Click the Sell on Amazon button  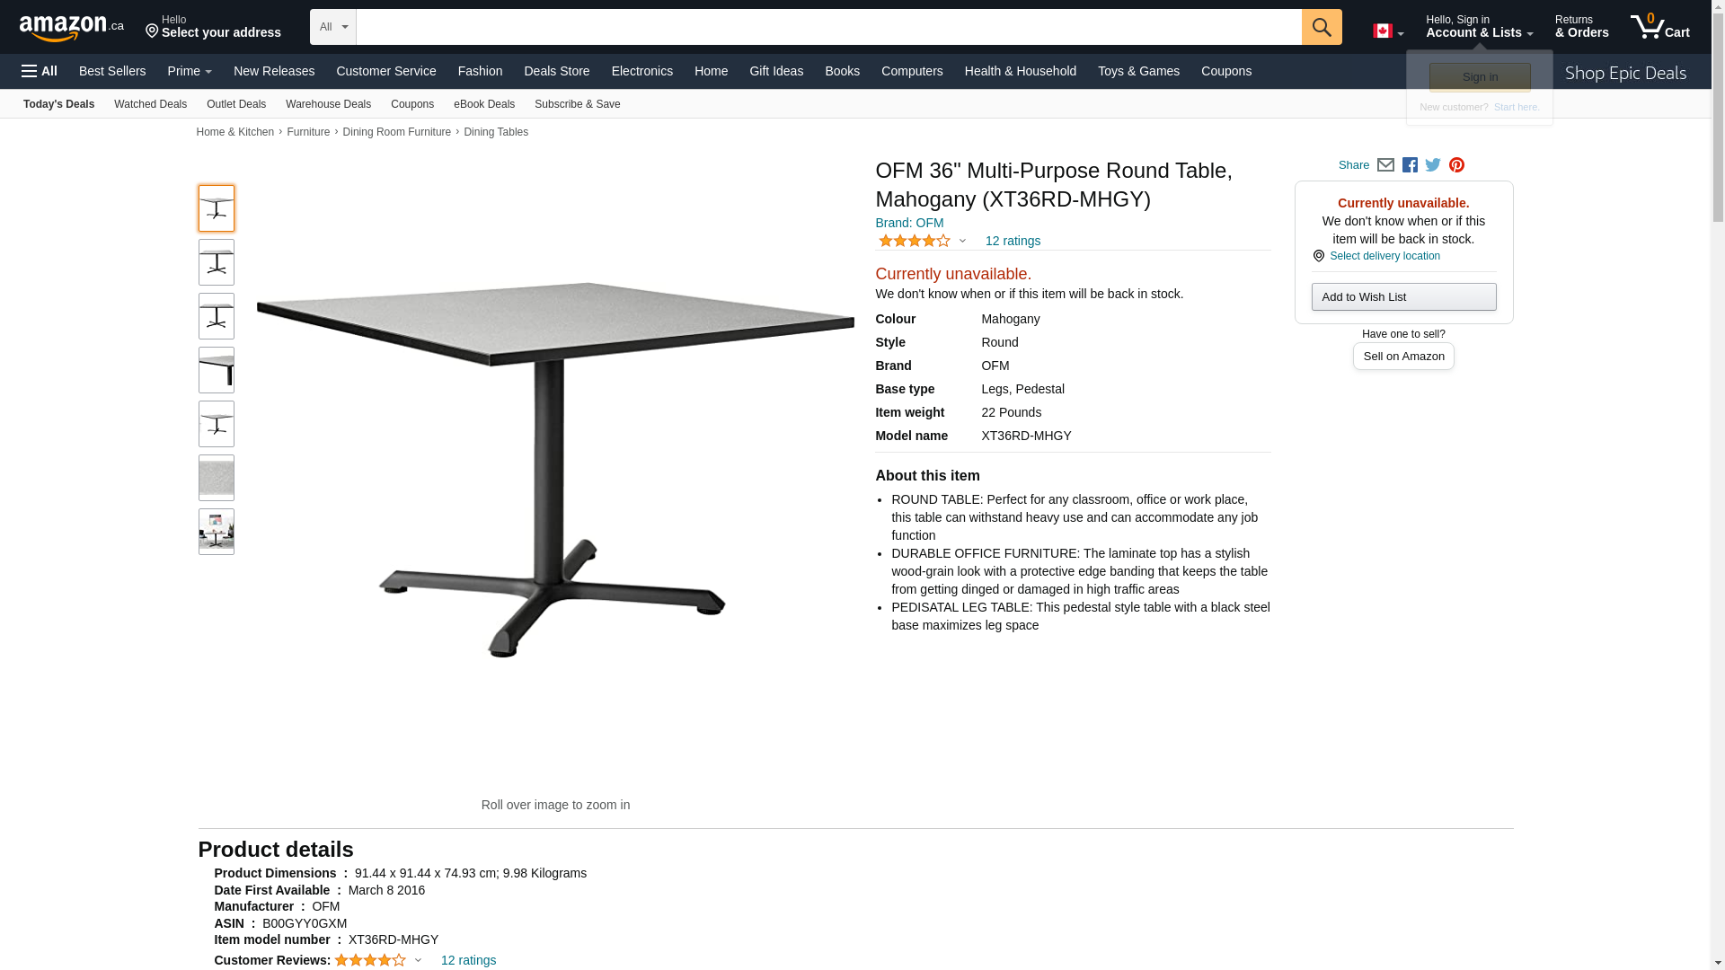(1403, 357)
